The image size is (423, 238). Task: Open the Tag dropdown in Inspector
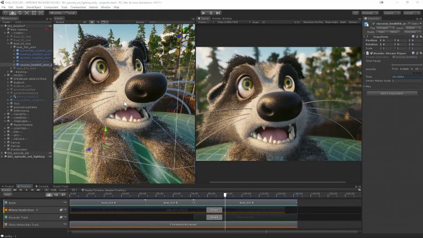pyautogui.click(x=386, y=28)
